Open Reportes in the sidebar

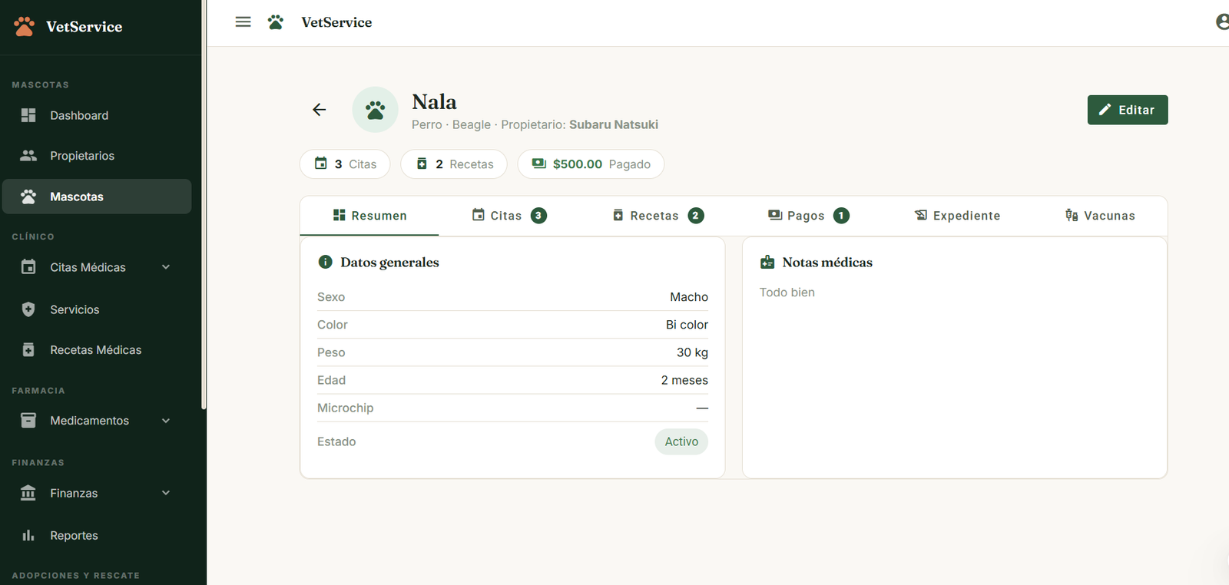click(x=97, y=536)
